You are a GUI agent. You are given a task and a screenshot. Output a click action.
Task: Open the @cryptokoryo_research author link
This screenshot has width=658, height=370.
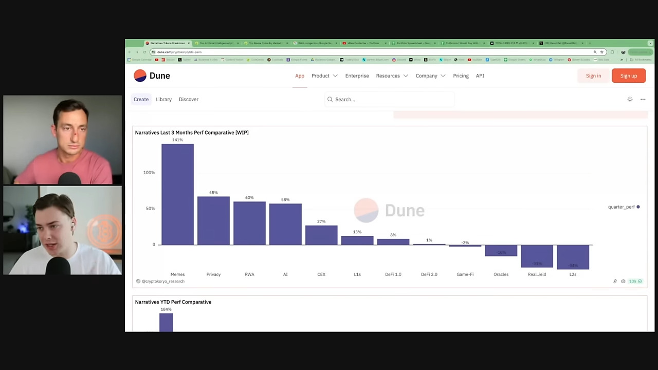click(163, 281)
